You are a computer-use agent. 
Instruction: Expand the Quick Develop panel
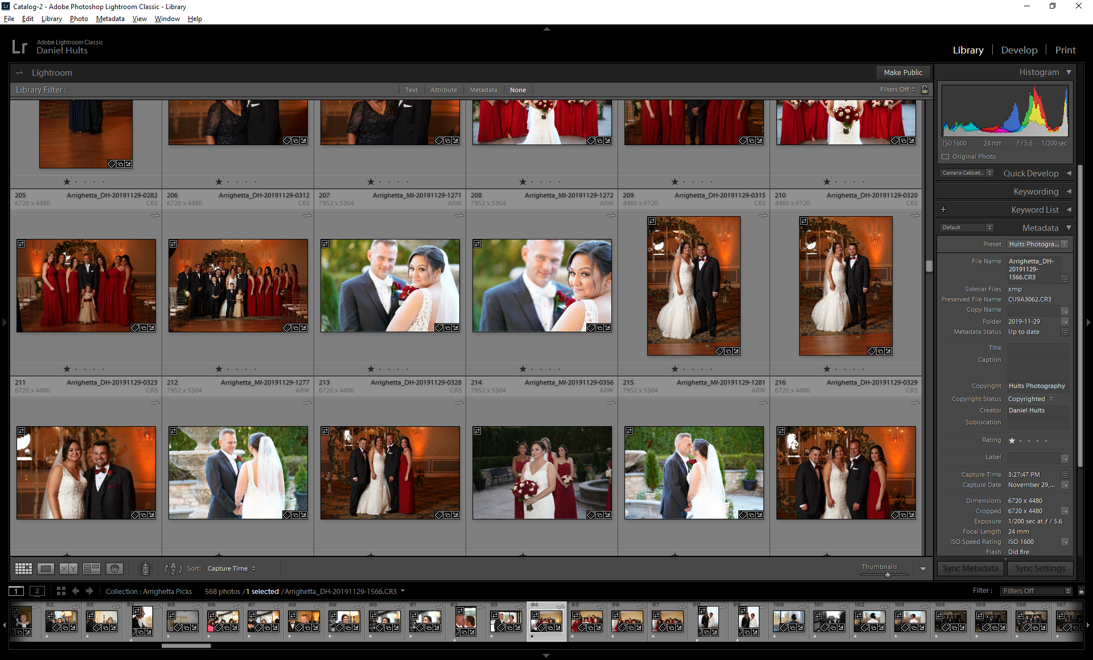click(1069, 173)
